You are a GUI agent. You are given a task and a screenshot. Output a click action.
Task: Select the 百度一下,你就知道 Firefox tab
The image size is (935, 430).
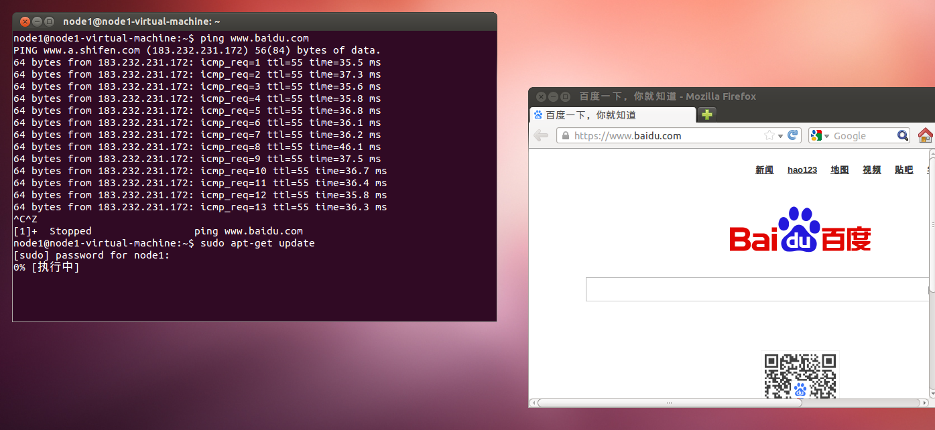tap(613, 115)
